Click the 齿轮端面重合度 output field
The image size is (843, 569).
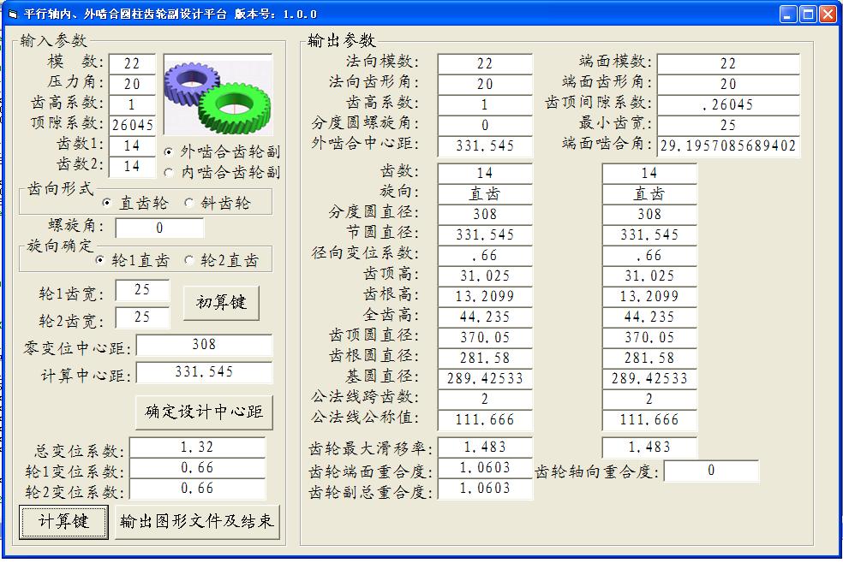click(485, 467)
